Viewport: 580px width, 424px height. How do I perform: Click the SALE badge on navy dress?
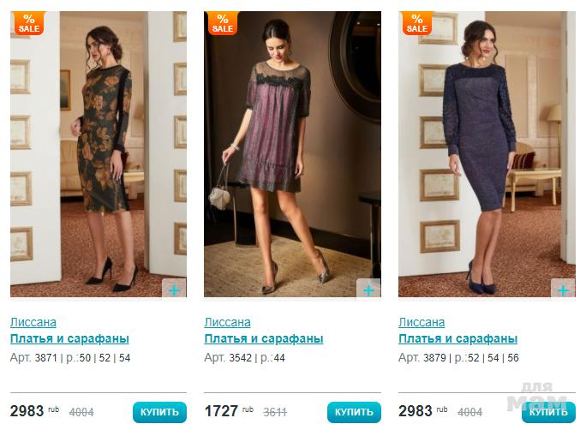point(417,23)
